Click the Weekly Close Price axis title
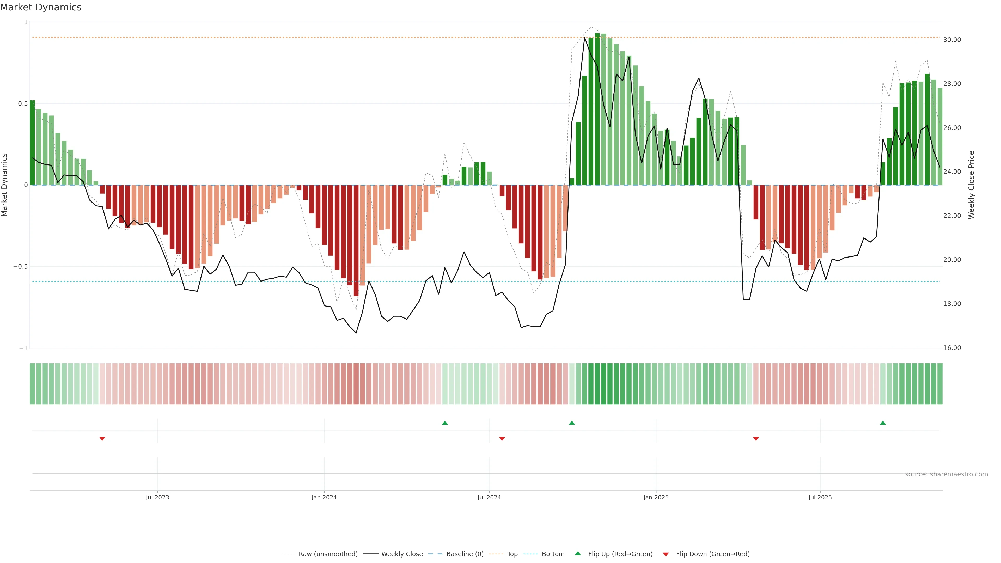Screen dimensions: 1001x563 click(971, 185)
